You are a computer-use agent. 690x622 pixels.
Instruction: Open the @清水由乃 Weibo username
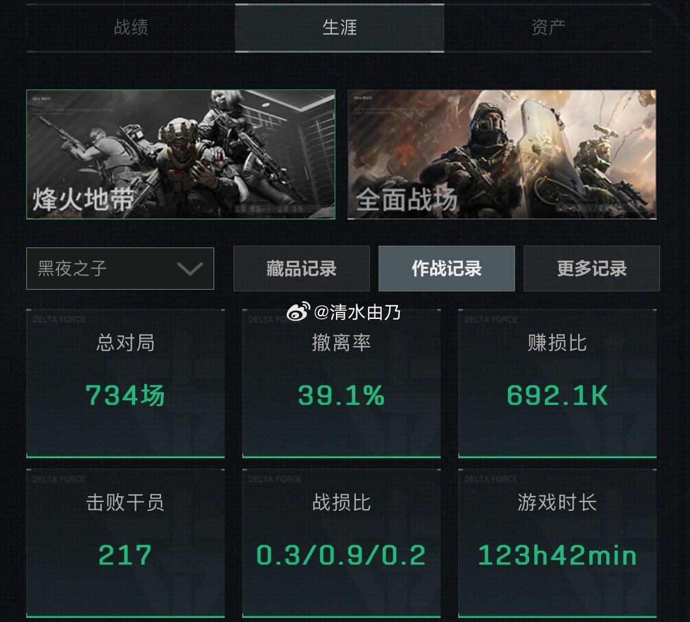coord(358,312)
